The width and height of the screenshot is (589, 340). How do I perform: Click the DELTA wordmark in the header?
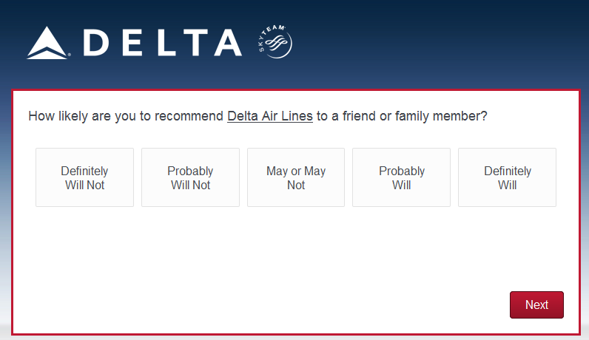pos(163,43)
